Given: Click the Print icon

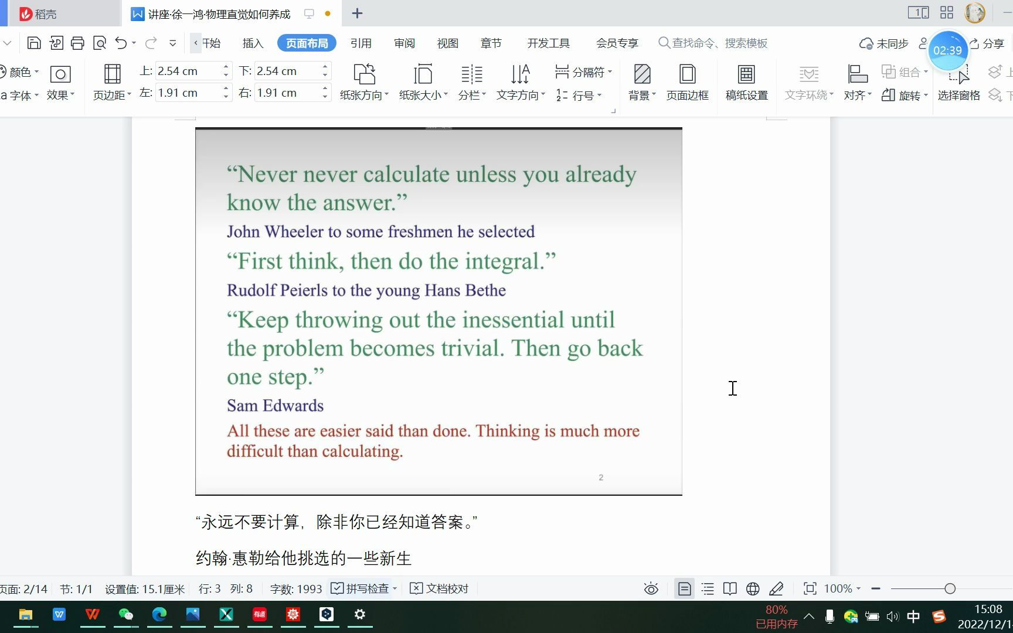Looking at the screenshot, I should coord(77,43).
